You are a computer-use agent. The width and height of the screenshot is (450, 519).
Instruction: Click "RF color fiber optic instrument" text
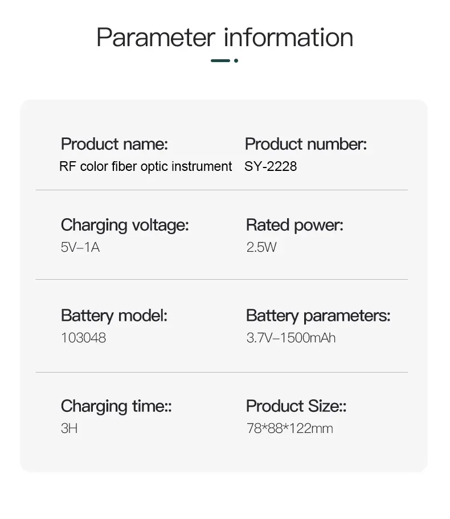coord(145,166)
